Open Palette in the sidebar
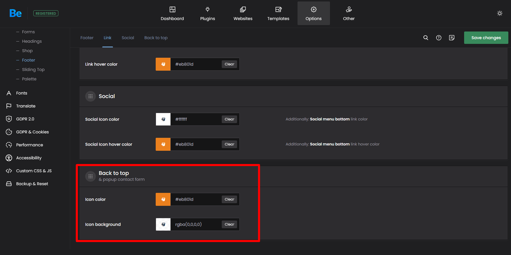 pos(29,79)
